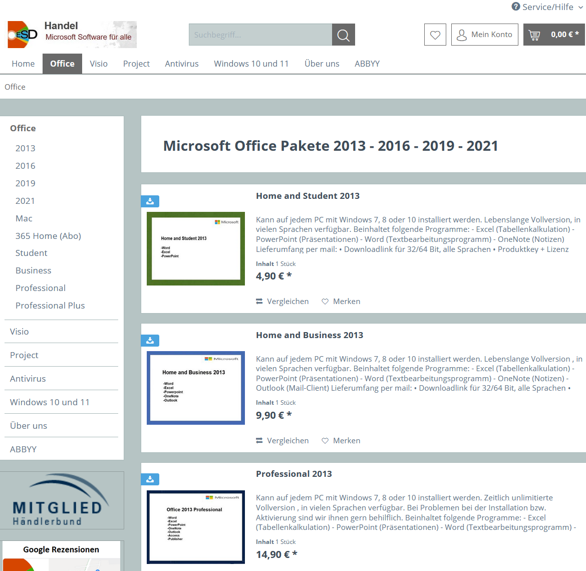Open Antivirus in the top navigation
The image size is (586, 571).
pyautogui.click(x=182, y=64)
